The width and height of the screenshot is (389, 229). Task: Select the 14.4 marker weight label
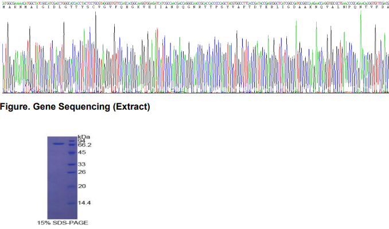84,203
